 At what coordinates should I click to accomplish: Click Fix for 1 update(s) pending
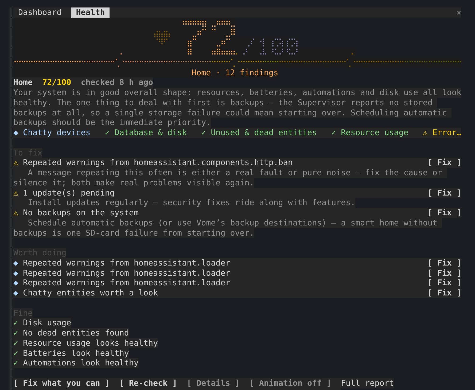pyautogui.click(x=445, y=193)
